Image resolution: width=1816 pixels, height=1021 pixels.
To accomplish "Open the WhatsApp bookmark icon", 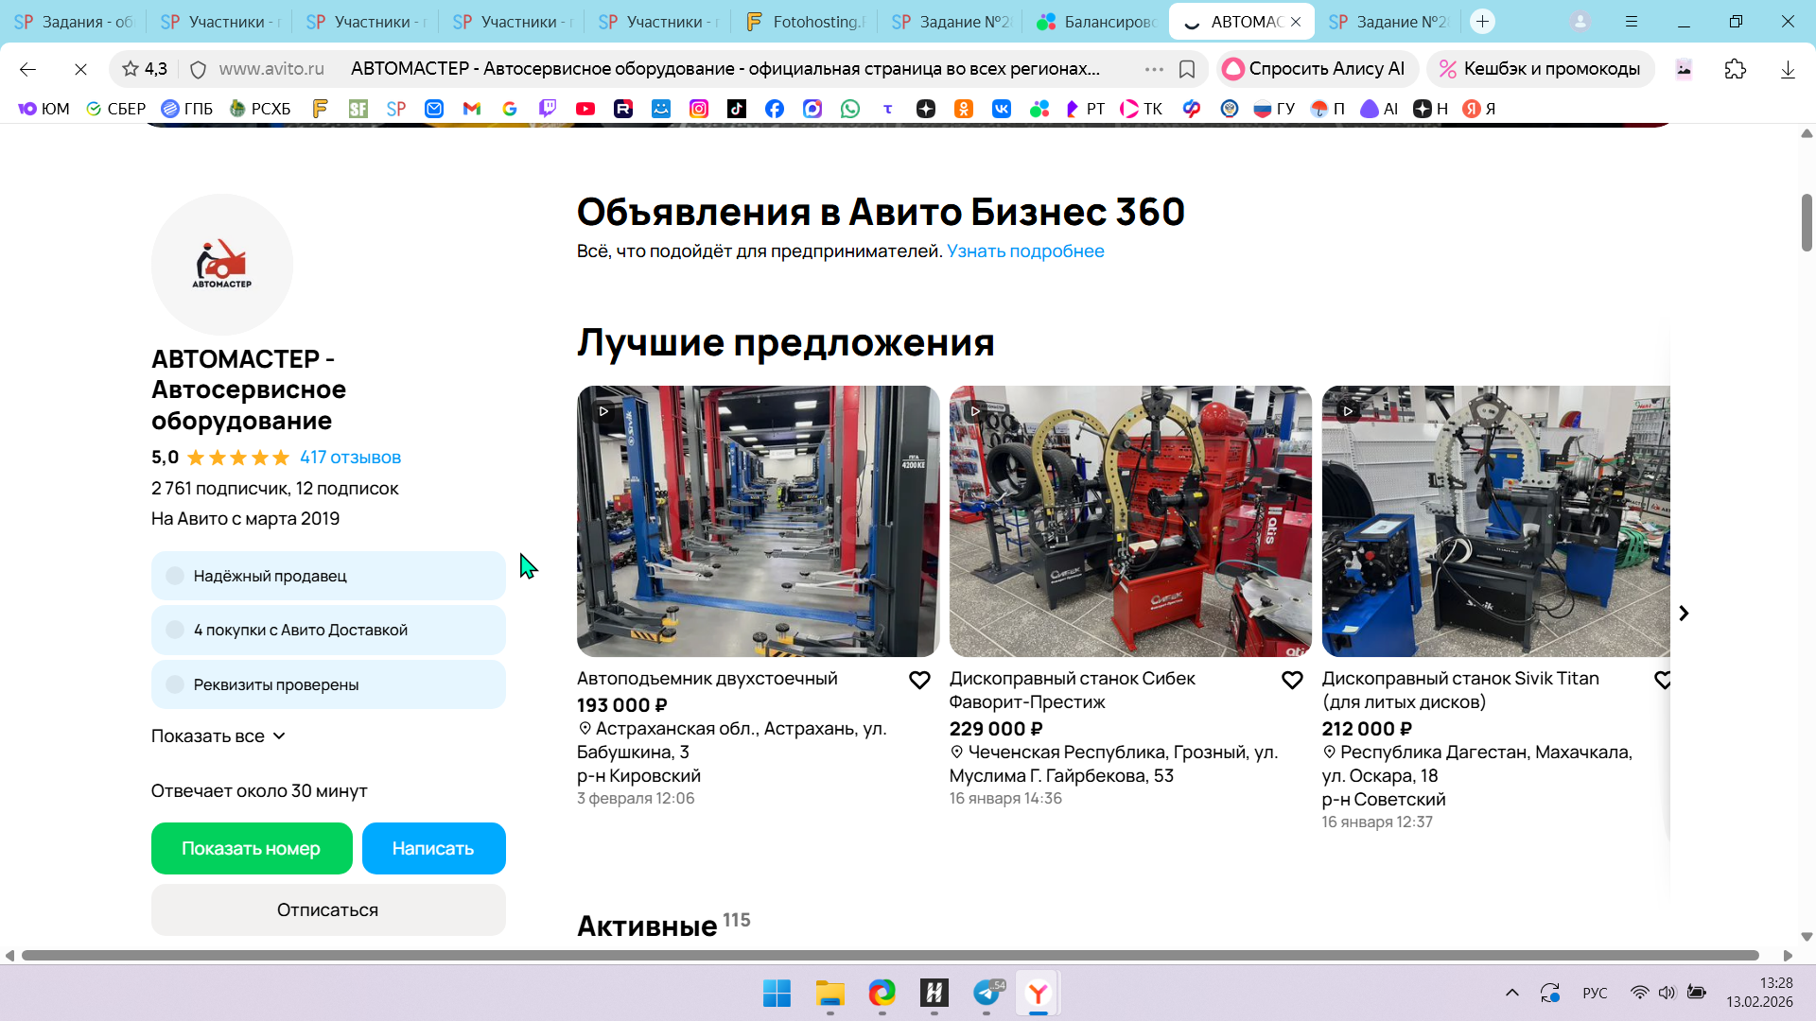I will tap(850, 109).
